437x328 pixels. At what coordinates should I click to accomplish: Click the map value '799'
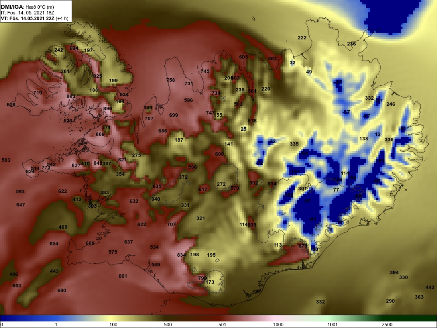pyautogui.click(x=202, y=278)
